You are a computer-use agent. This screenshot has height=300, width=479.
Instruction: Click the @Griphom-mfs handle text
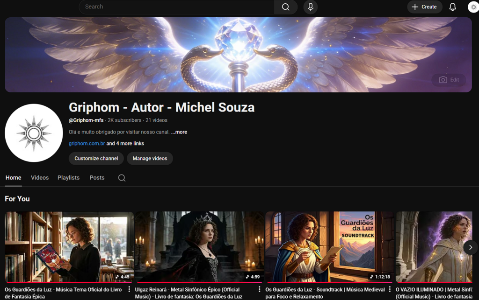(86, 120)
